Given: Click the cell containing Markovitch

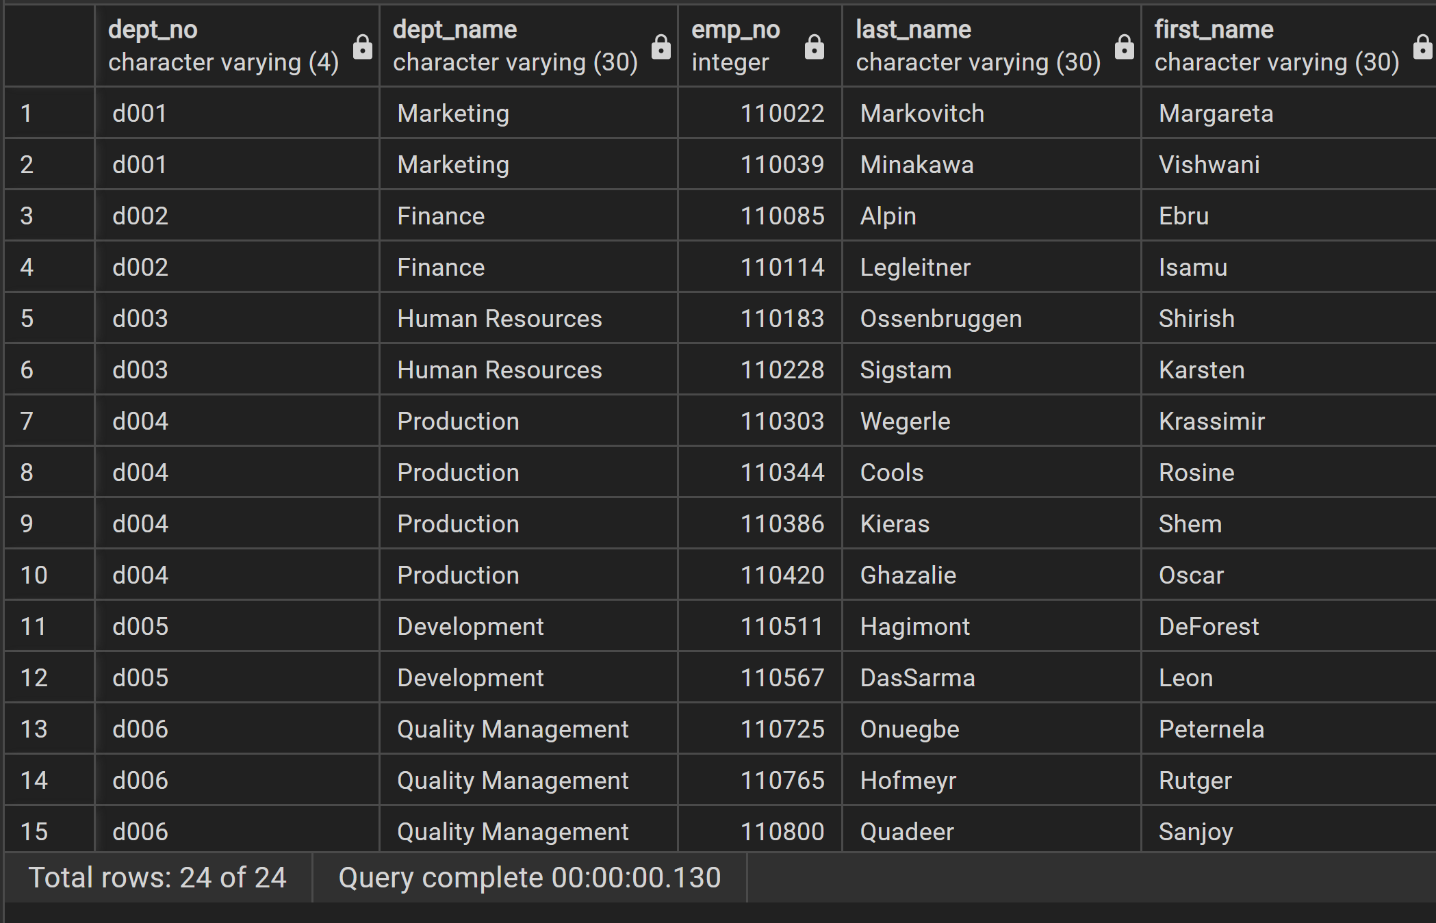Looking at the screenshot, I should (x=992, y=113).
